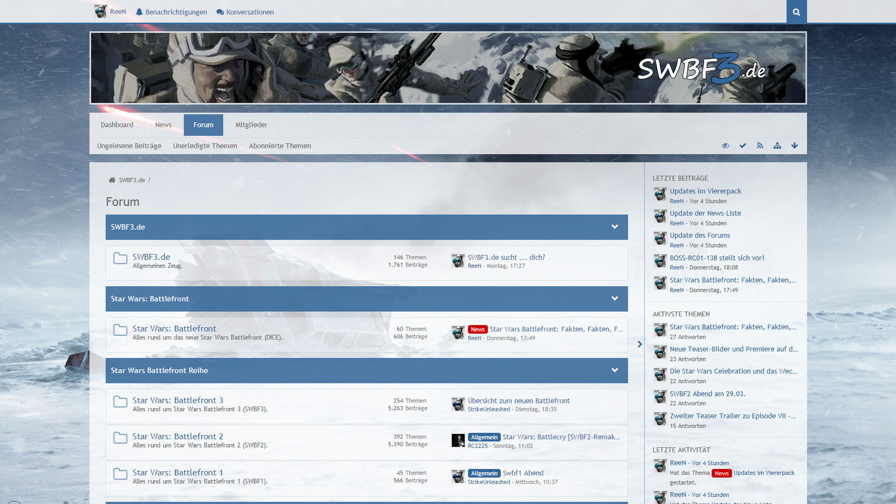
Task: Click folder icon of Battlefront 2 forum
Action: point(120,438)
